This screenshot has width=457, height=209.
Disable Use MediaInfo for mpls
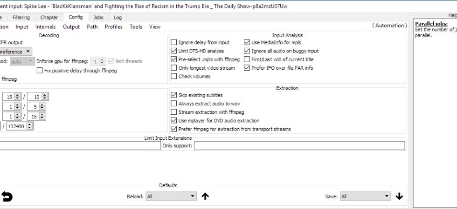(x=247, y=42)
